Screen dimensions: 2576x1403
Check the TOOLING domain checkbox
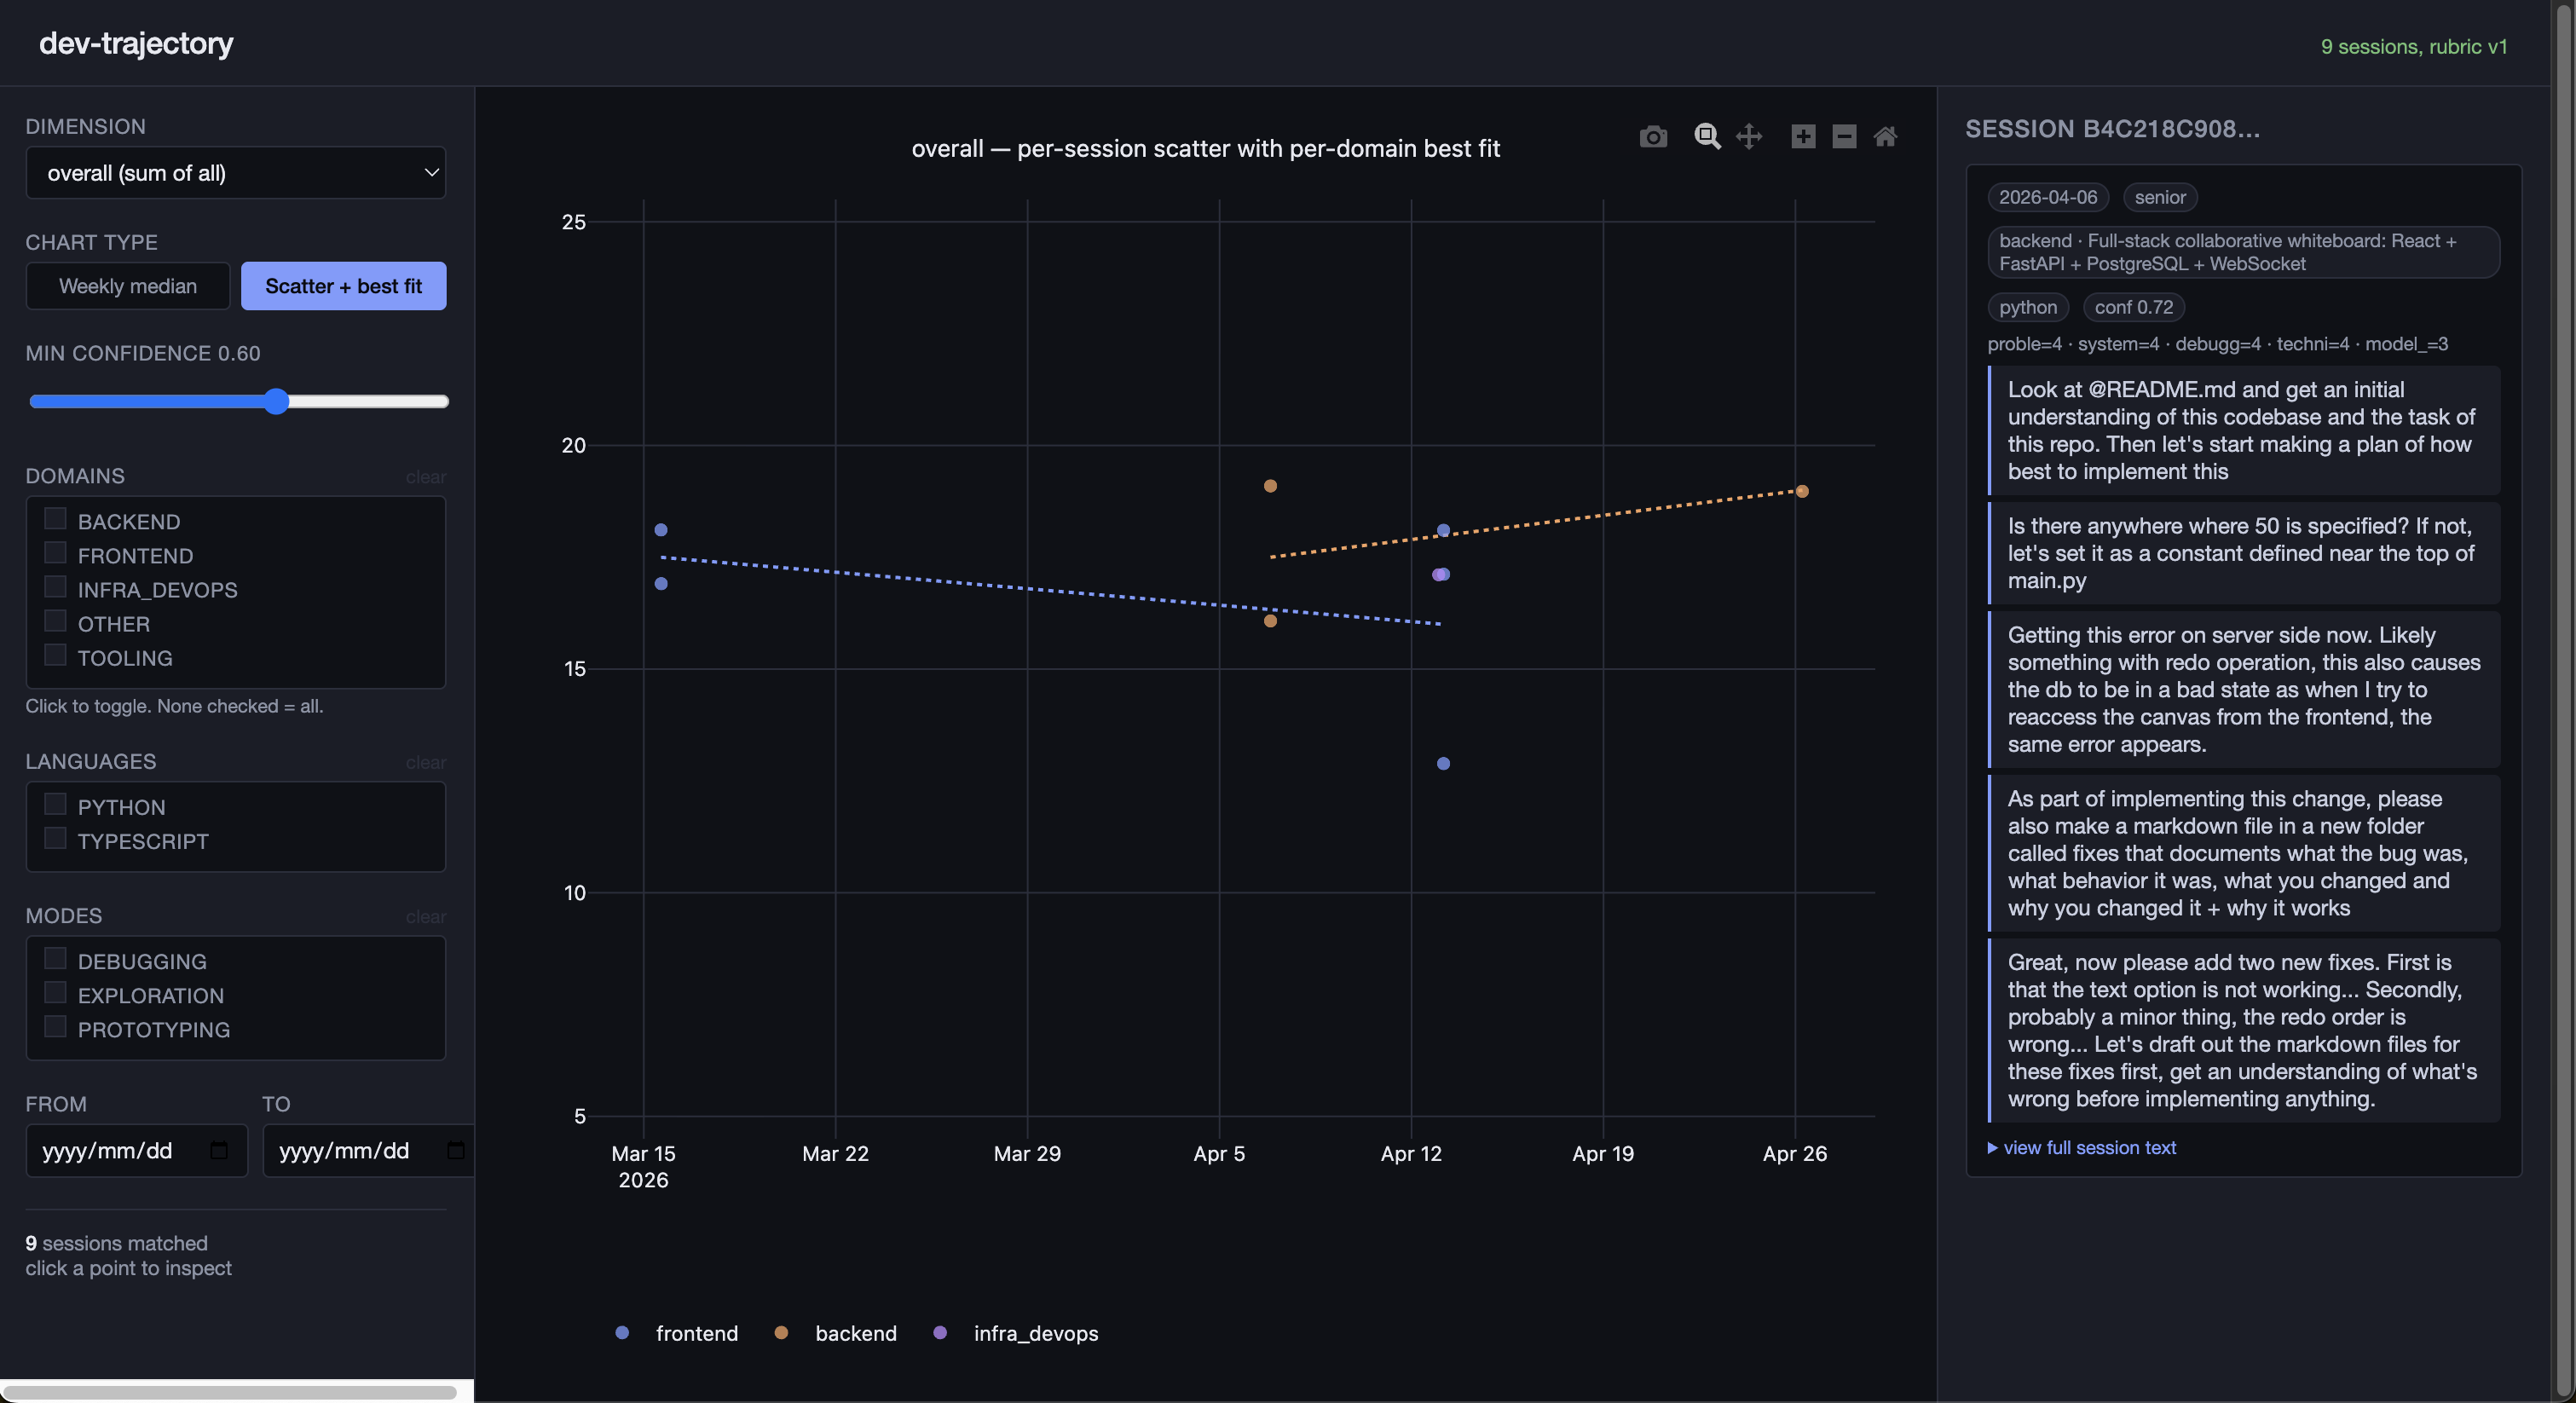coord(55,654)
